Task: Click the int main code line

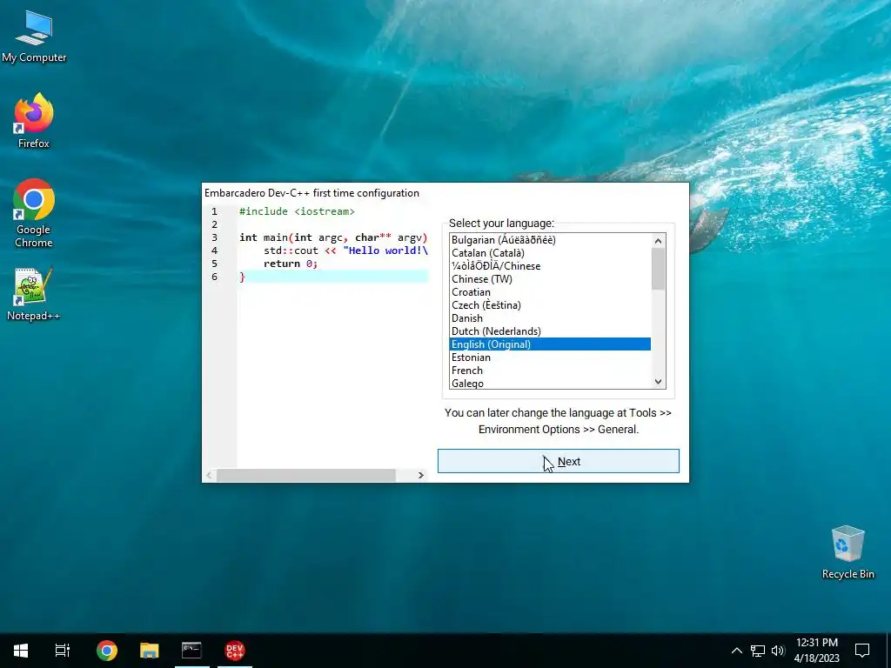Action: (332, 237)
